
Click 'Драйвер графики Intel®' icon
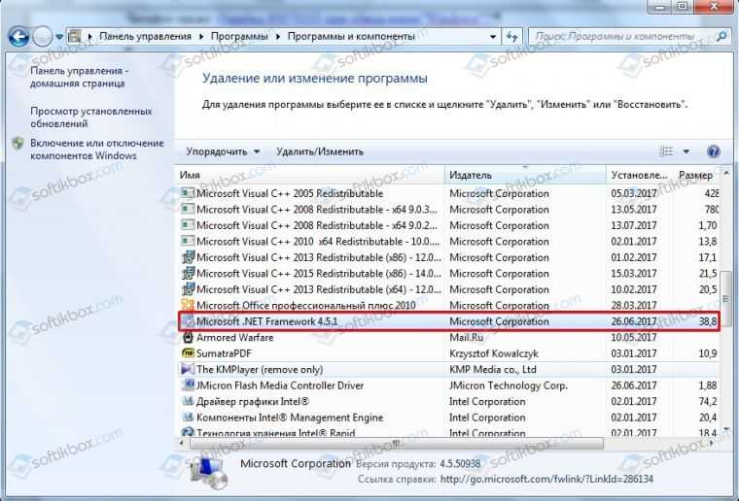tap(188, 401)
